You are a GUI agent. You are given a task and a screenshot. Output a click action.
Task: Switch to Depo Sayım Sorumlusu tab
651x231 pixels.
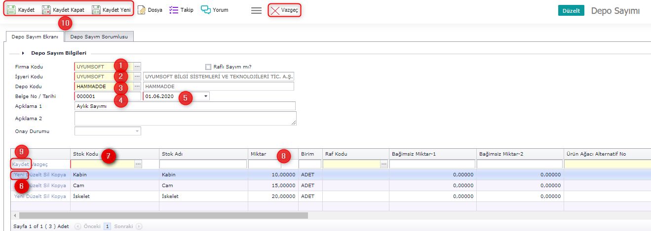99,36
